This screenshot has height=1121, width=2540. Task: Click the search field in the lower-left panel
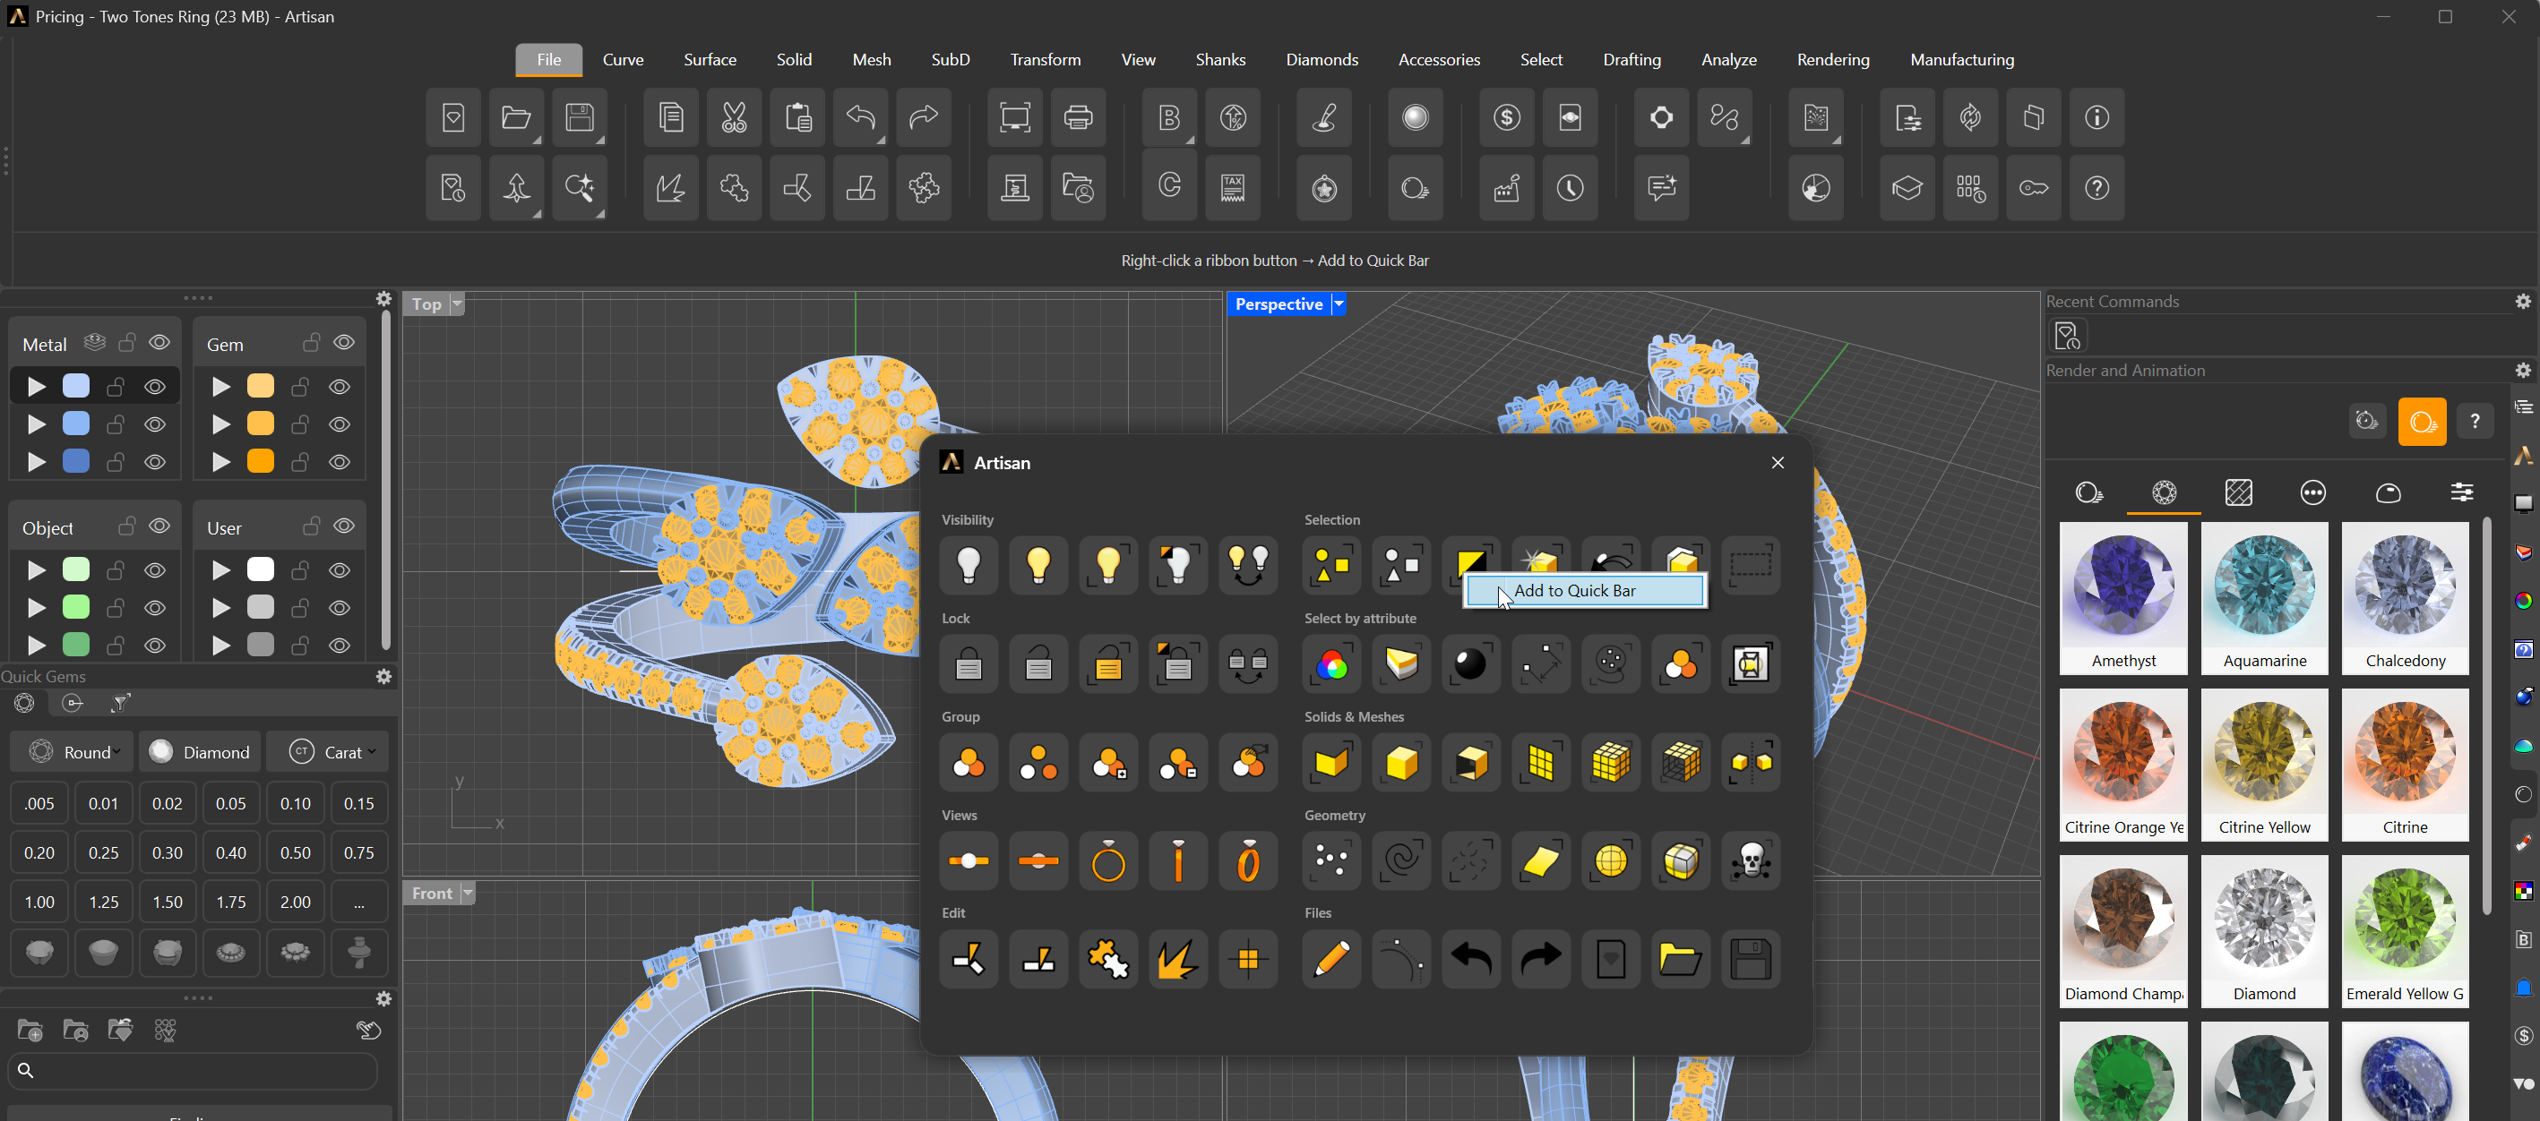pos(193,1071)
